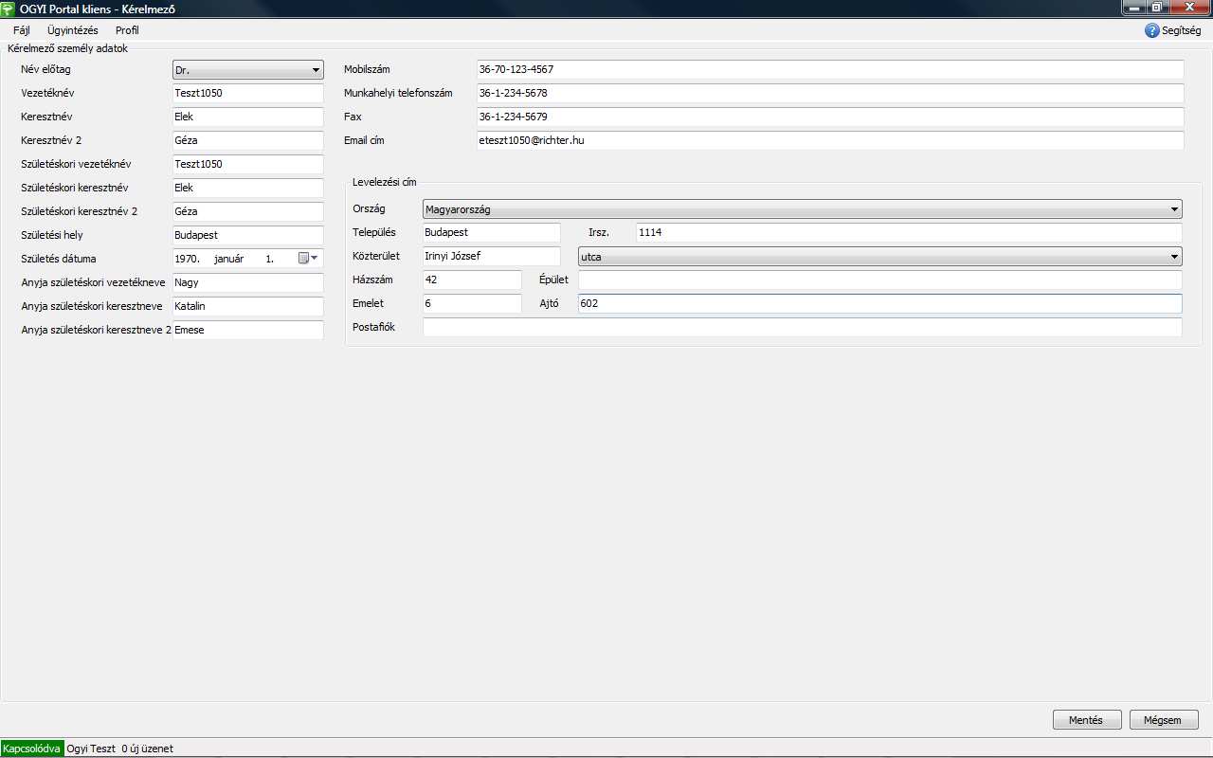Click Anya születéskori vezetékneve field with Nagy
Screen dimensions: 1213x758
pos(248,282)
